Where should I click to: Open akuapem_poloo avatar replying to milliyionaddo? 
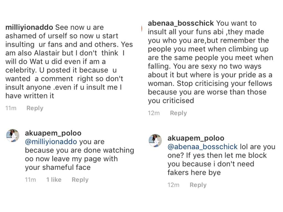coord(13,135)
